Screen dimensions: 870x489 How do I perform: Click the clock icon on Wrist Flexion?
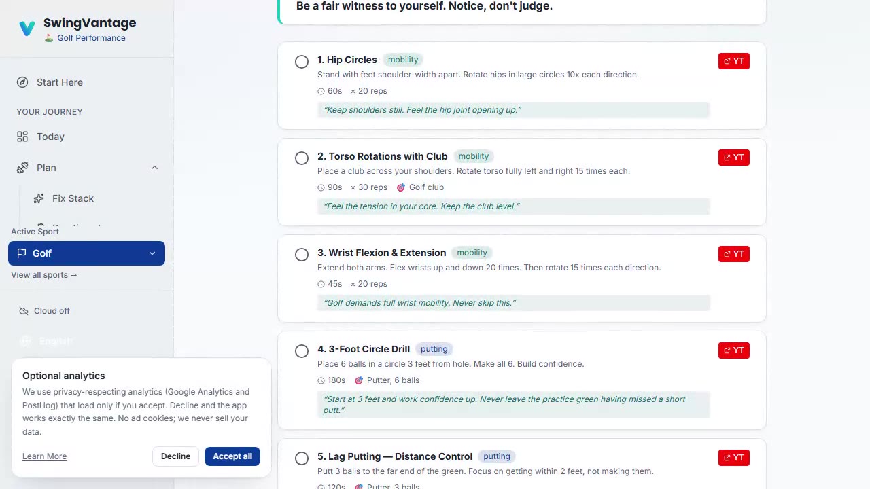[x=321, y=284]
